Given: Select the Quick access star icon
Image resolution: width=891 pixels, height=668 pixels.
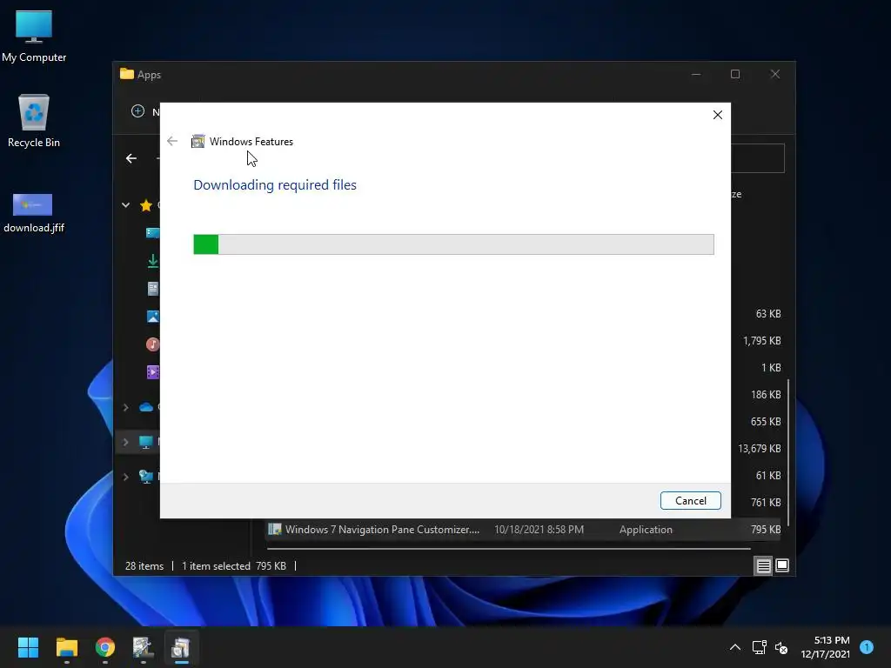Looking at the screenshot, I should coord(146,205).
